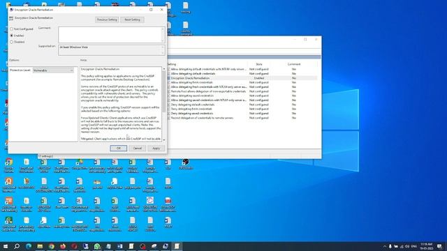
Task: Launch Chrome from the taskbar
Action: point(51,246)
